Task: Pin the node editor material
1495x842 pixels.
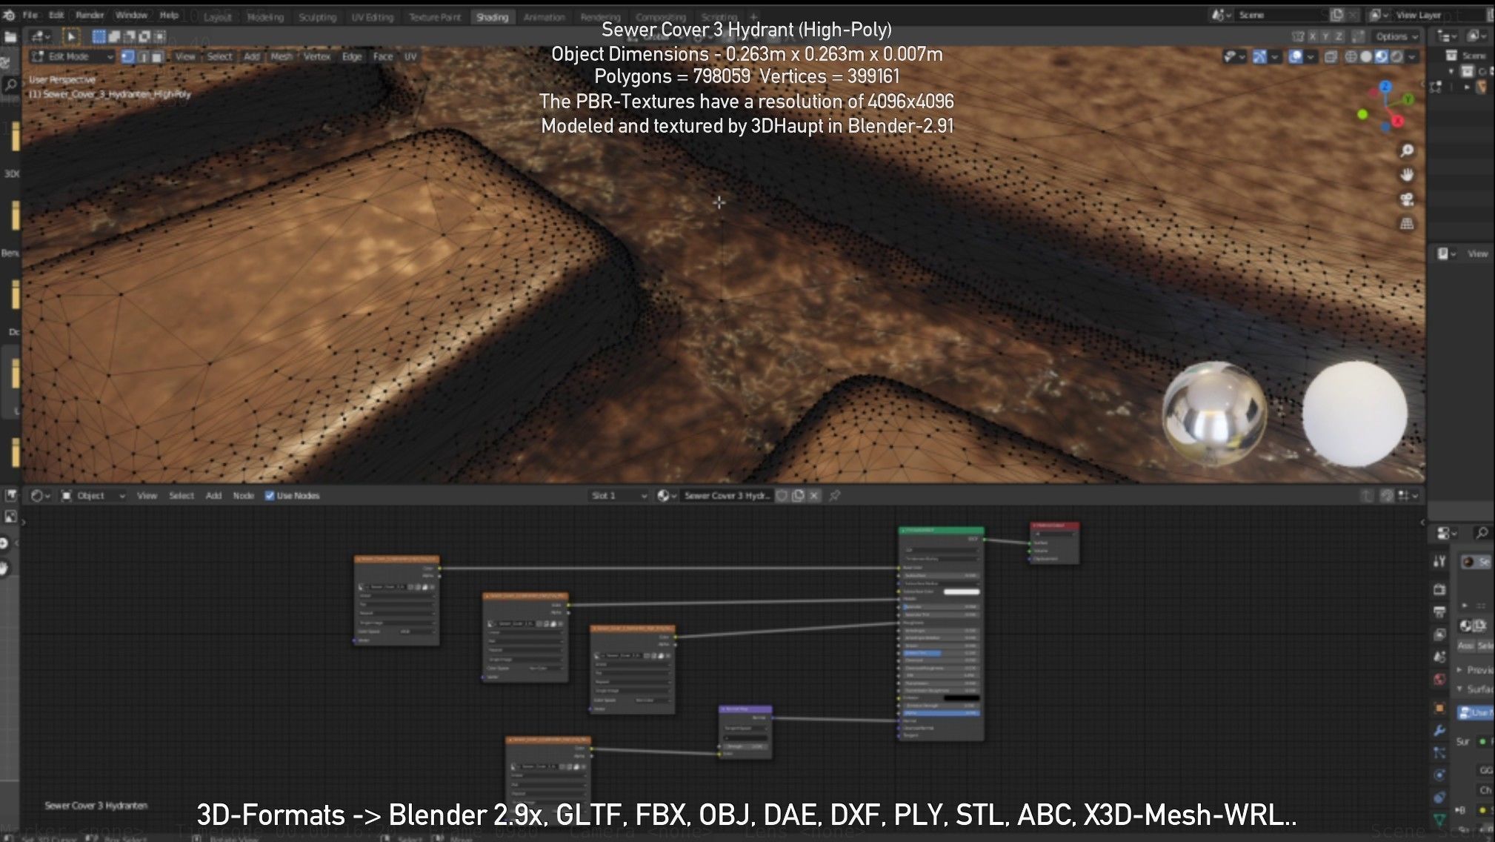Action: pyautogui.click(x=835, y=496)
